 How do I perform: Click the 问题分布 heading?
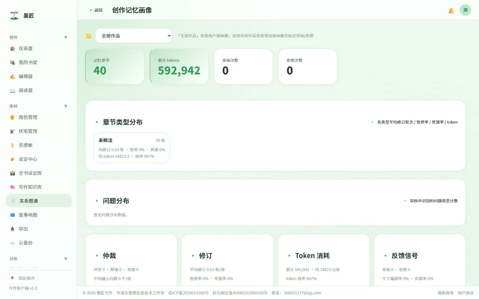[x=116, y=201]
